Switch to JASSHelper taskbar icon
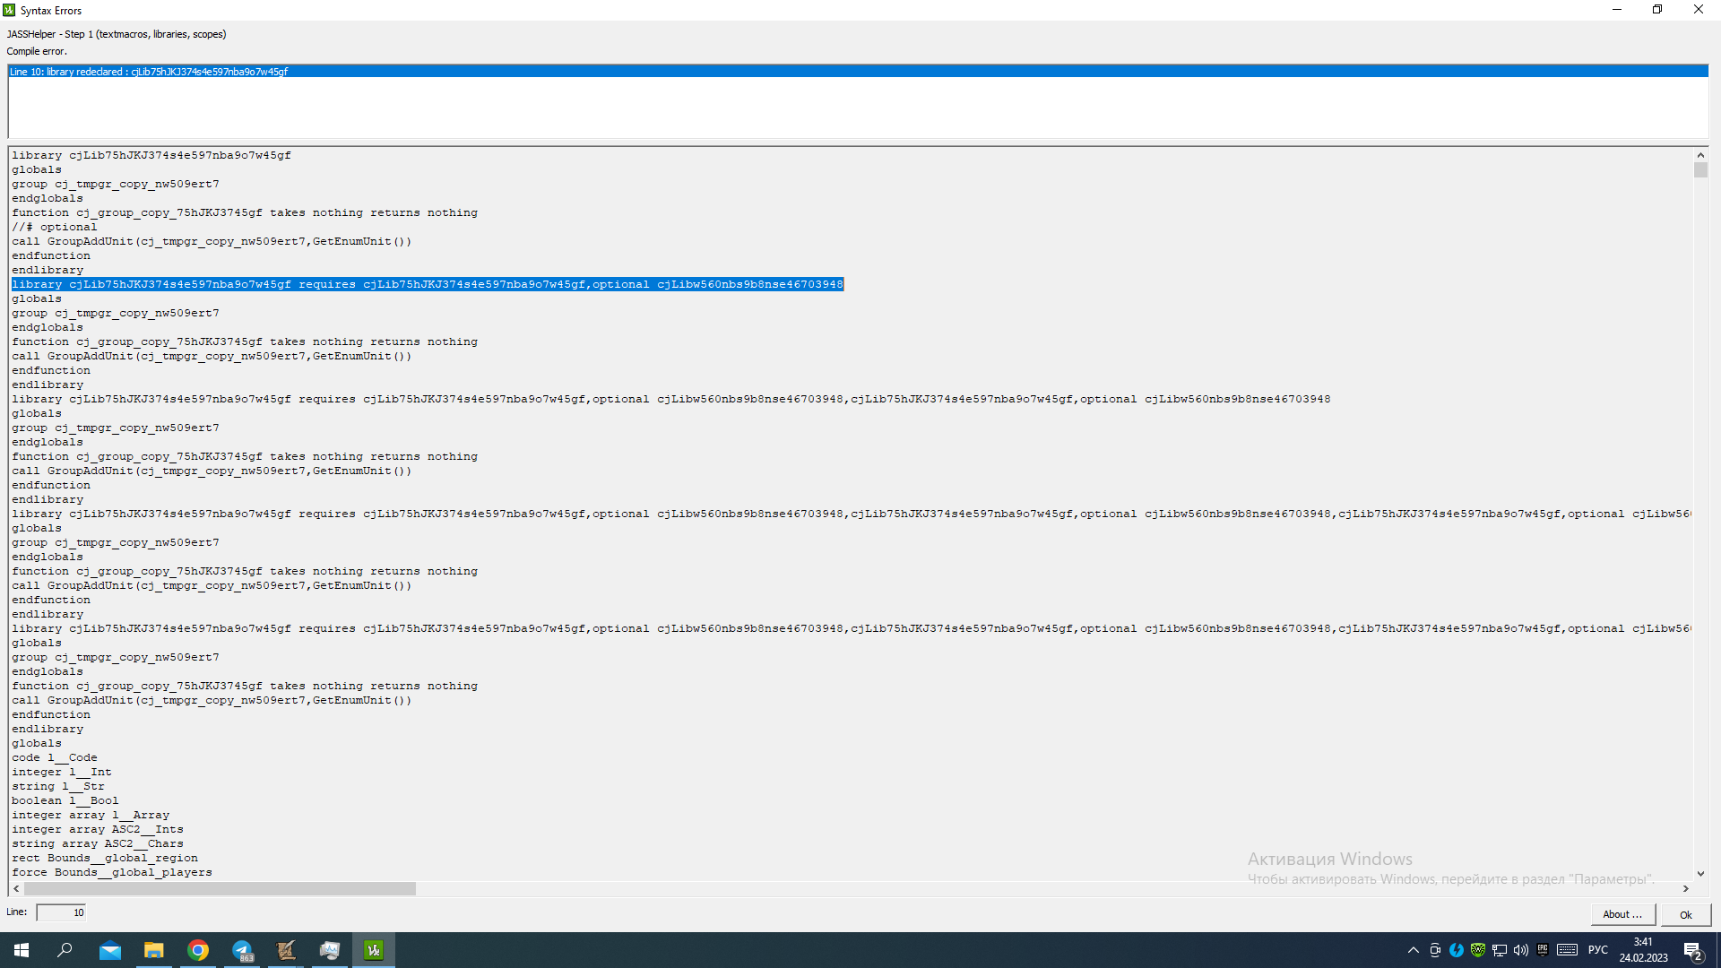 [374, 950]
